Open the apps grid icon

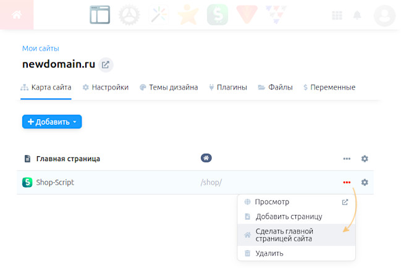pyautogui.click(x=337, y=15)
